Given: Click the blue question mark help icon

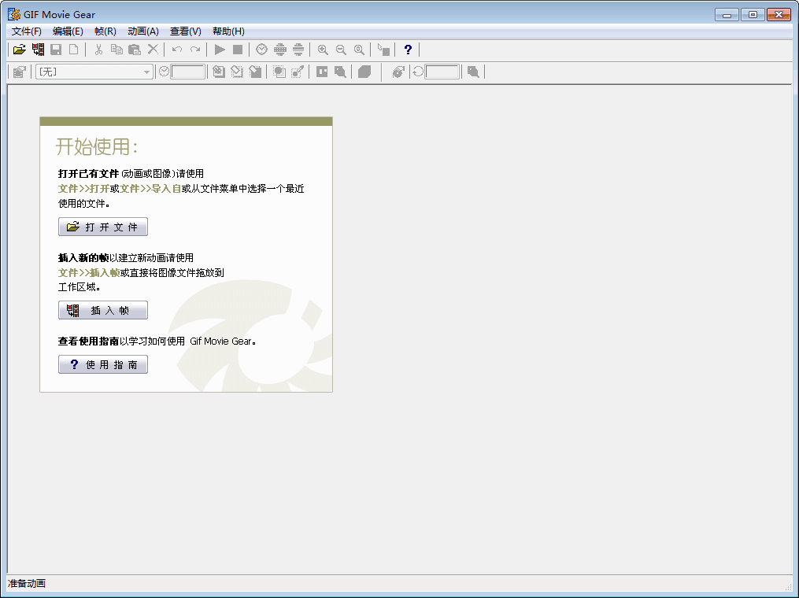Looking at the screenshot, I should (407, 50).
